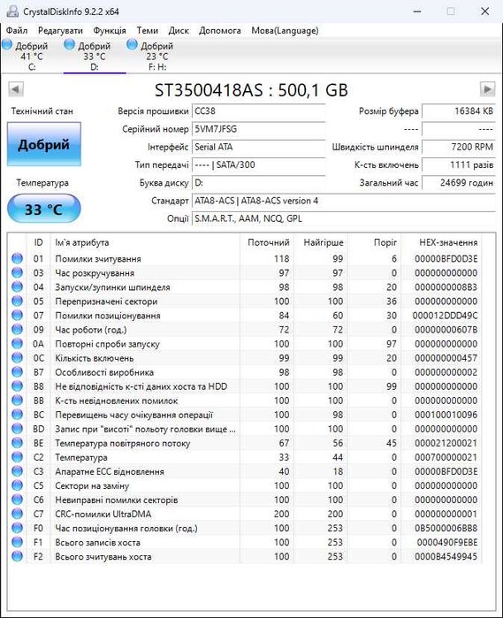Viewport: 503px width, 618px height.
Task: Click status orb for attribute B8
Action: (17, 386)
